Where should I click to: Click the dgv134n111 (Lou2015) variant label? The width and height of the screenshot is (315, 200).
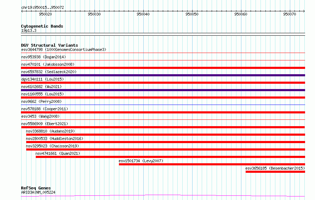coord(42,79)
